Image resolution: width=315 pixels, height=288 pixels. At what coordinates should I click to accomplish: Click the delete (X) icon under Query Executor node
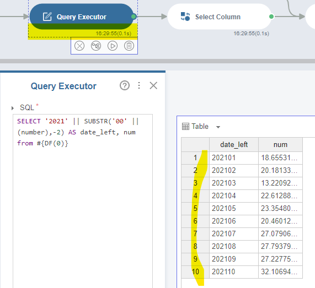(79, 46)
